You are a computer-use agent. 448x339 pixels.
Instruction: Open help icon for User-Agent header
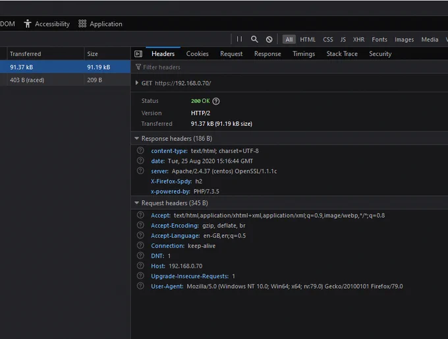pos(140,286)
